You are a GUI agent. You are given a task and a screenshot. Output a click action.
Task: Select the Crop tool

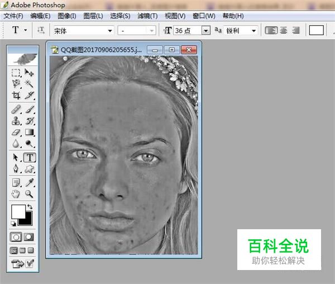16,95
